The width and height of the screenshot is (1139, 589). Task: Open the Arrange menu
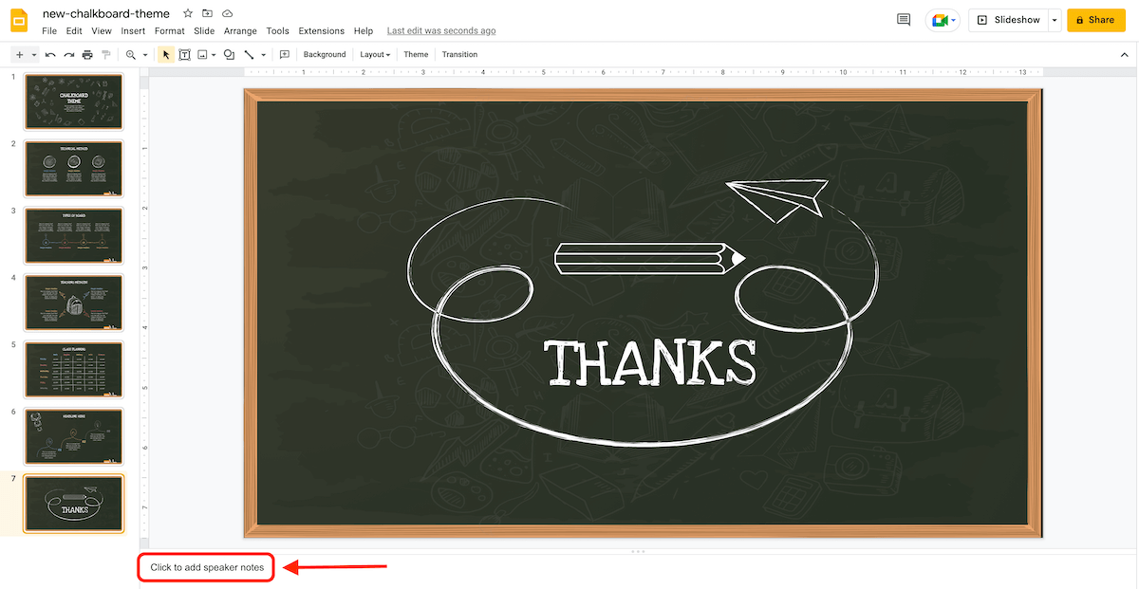tap(240, 31)
